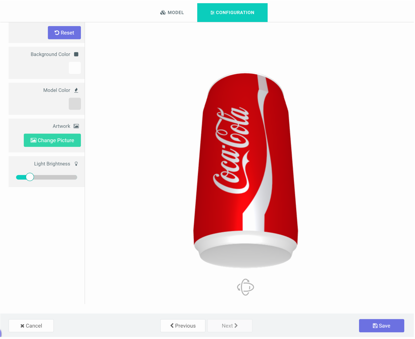Click the Background Color square icon
Image resolution: width=415 pixels, height=339 pixels.
(x=76, y=54)
